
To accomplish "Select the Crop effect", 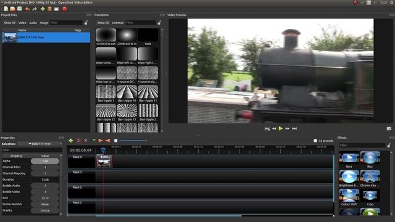I will (370, 197).
